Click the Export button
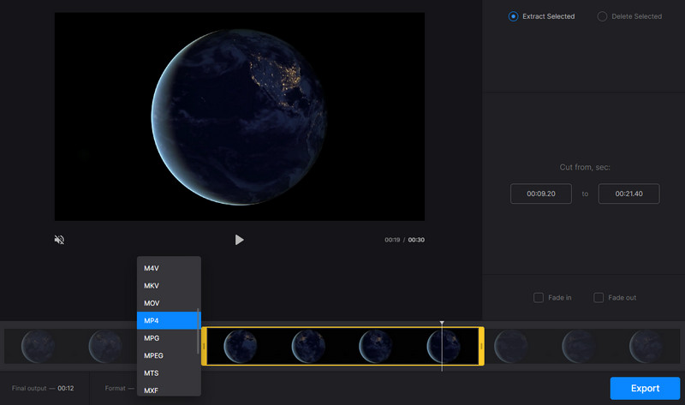 (645, 388)
